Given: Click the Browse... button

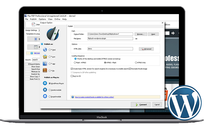Looking at the screenshot, I should [141, 34].
